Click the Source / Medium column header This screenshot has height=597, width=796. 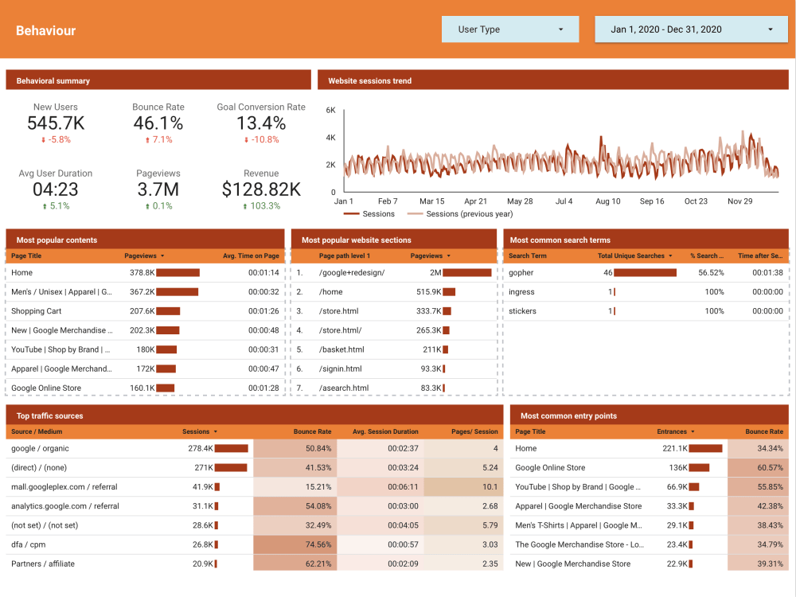(x=37, y=431)
